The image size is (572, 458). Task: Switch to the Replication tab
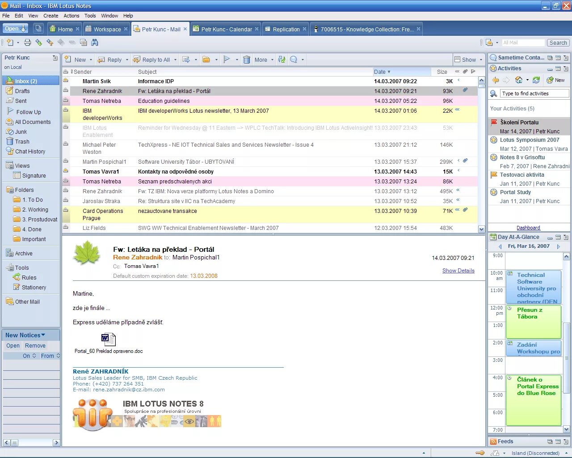point(286,29)
